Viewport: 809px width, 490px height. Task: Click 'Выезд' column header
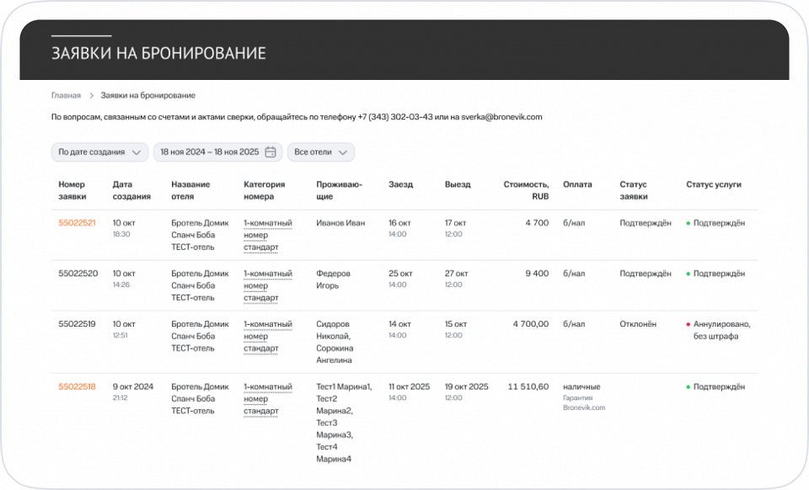[x=458, y=184]
